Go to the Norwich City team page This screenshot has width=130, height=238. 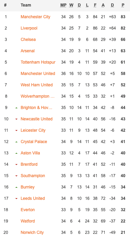pyautogui.click(x=32, y=232)
